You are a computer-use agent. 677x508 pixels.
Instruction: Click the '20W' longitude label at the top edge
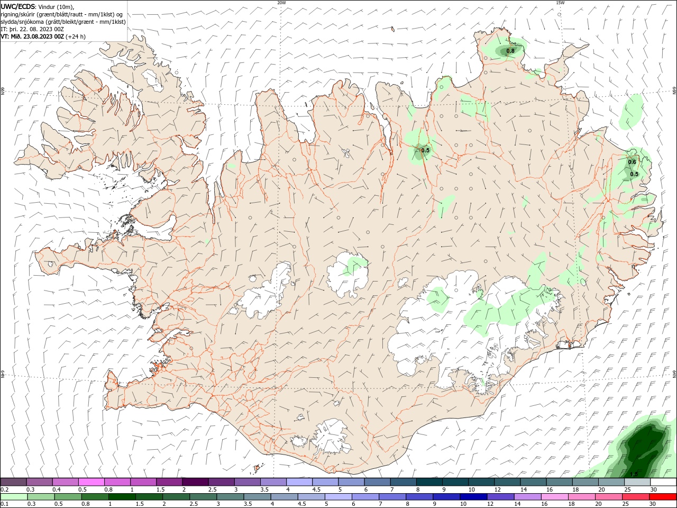click(281, 3)
